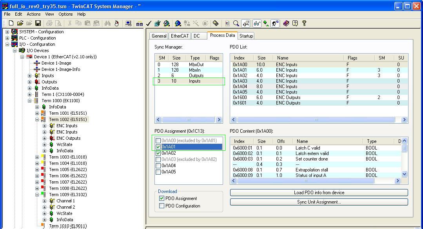423x229 pixels.
Task: Click left arrow of PDO List scrollbar
Action: 234,120
